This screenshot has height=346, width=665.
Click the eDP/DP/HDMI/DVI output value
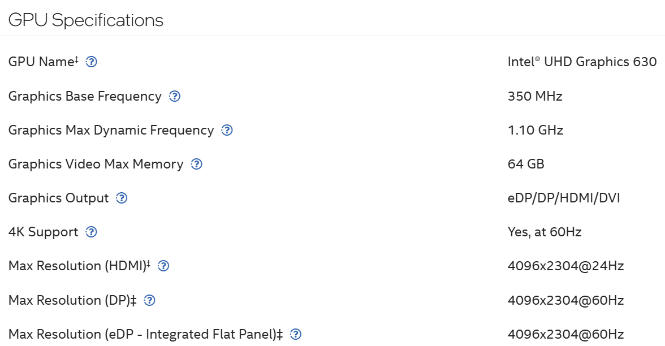[564, 198]
